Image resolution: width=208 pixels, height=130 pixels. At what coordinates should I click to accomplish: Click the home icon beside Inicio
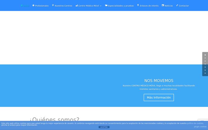point(22,5)
